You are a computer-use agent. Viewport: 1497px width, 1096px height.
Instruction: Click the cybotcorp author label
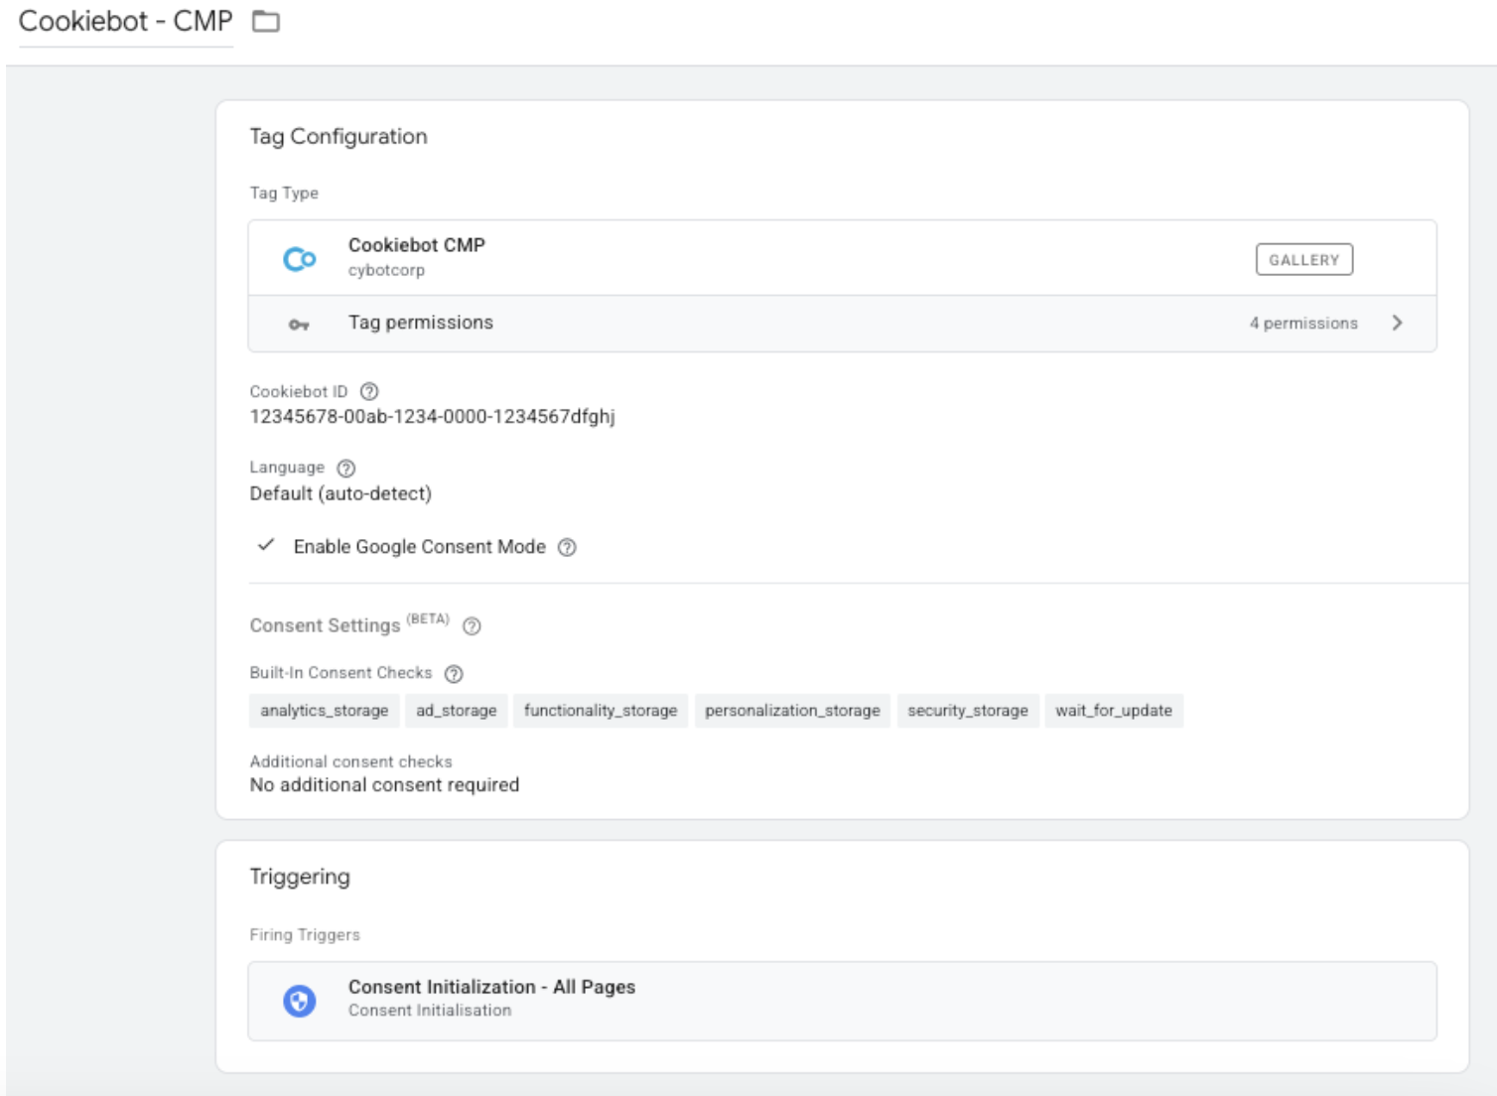tap(386, 270)
